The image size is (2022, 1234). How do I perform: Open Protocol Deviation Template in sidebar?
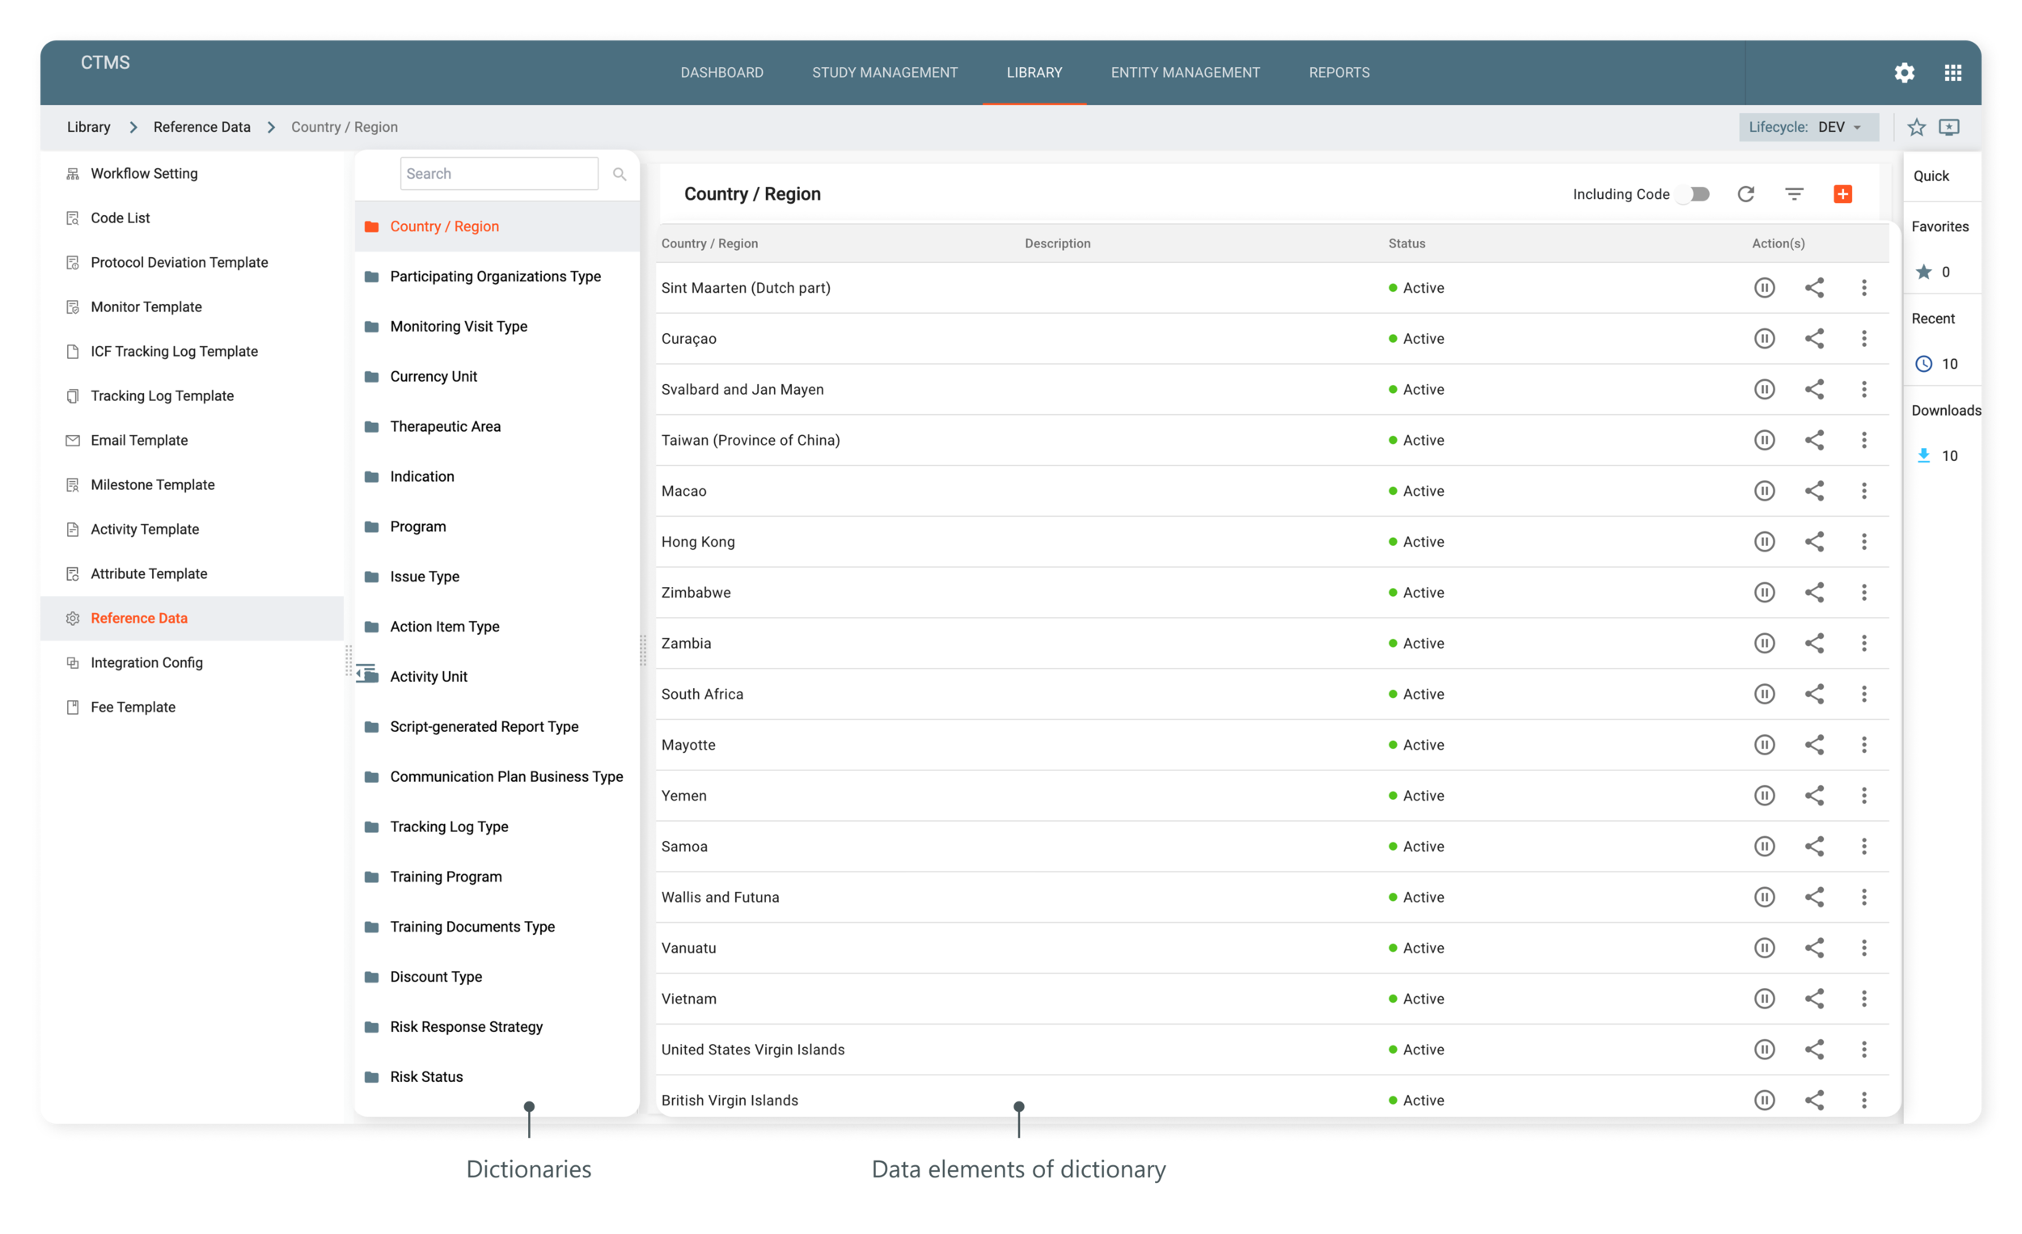(179, 263)
